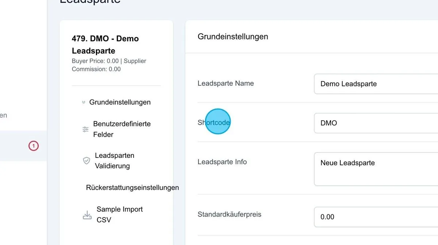Click the 479. DMO - Demo Leadsparte title

point(105,45)
